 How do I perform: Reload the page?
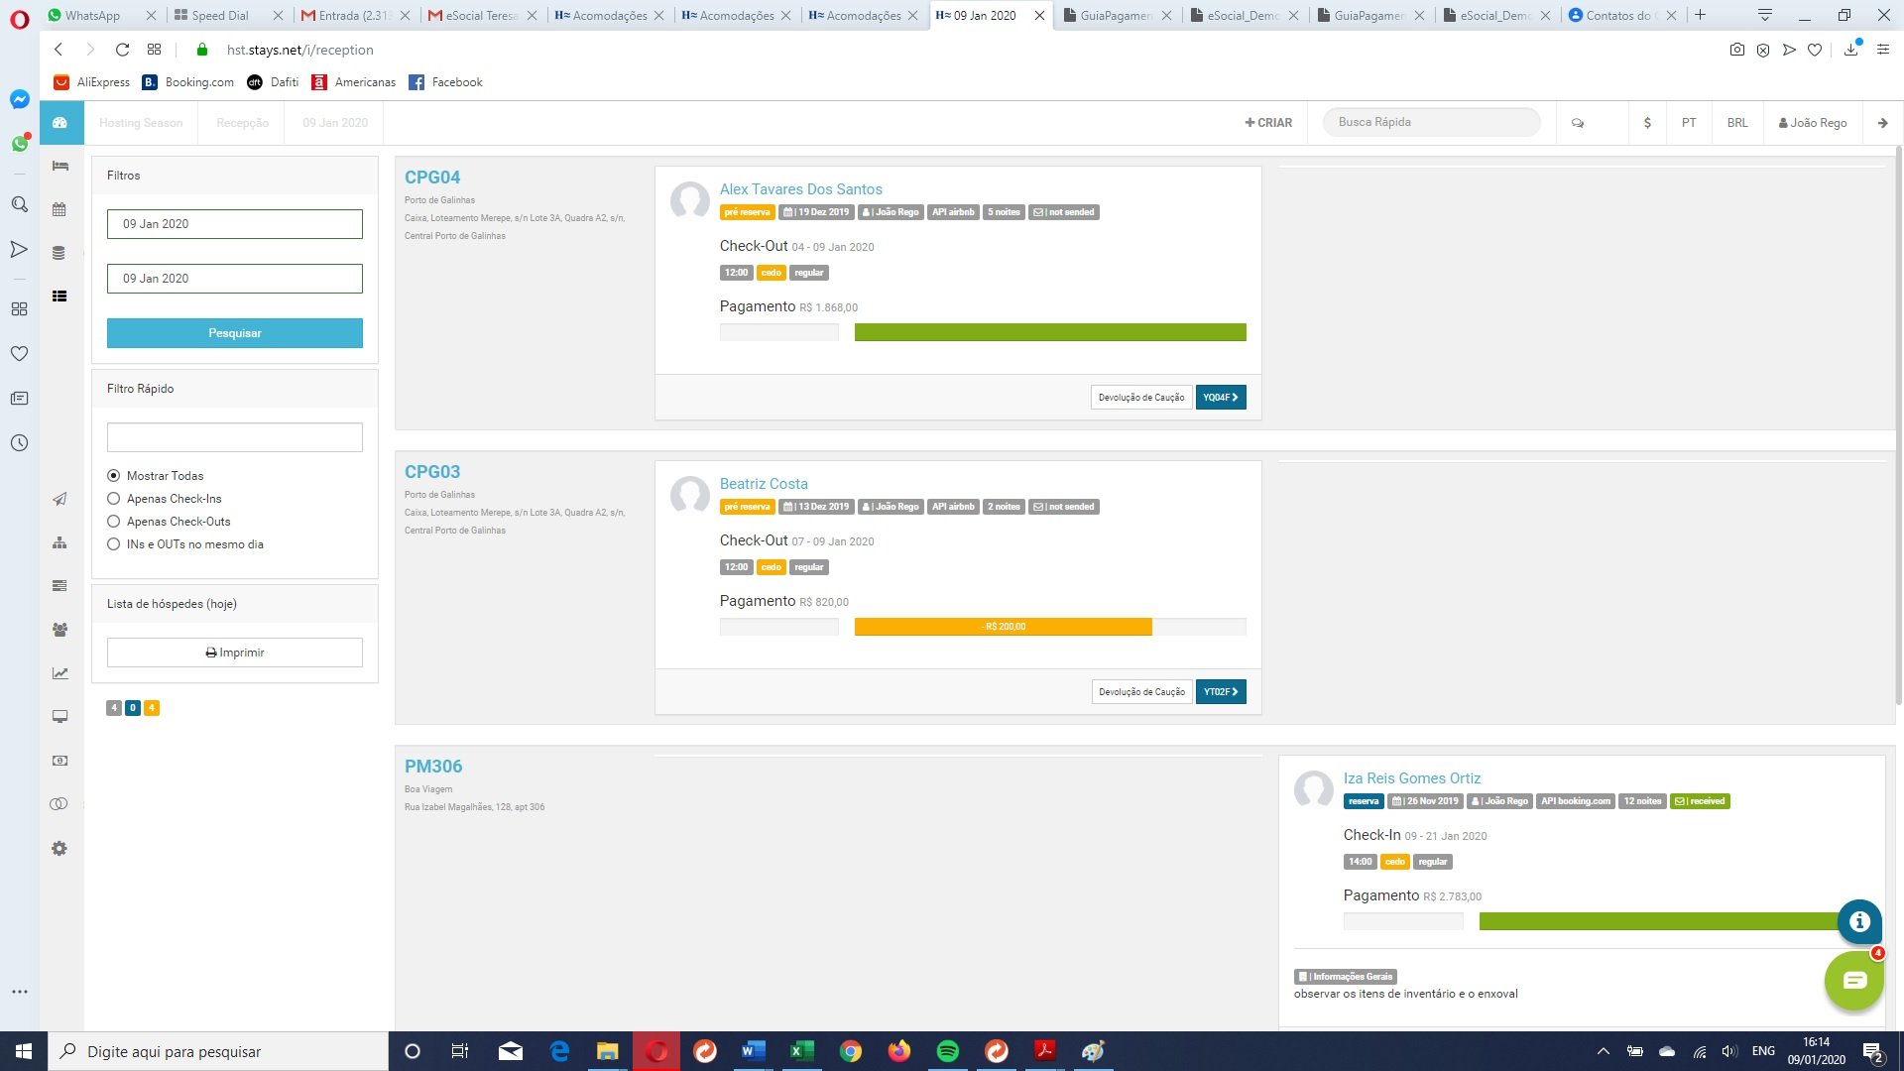[x=122, y=50]
